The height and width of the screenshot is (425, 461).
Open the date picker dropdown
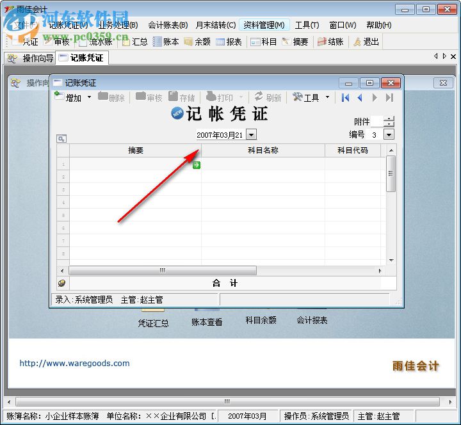click(252, 135)
